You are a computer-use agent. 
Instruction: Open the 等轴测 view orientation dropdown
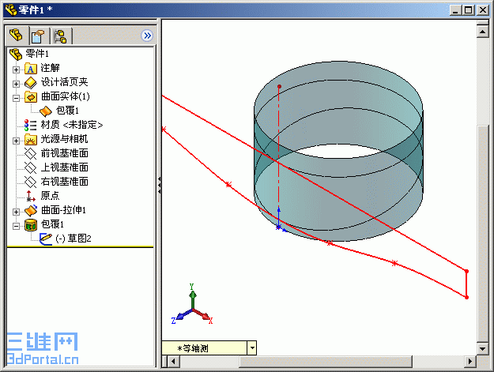(x=252, y=348)
